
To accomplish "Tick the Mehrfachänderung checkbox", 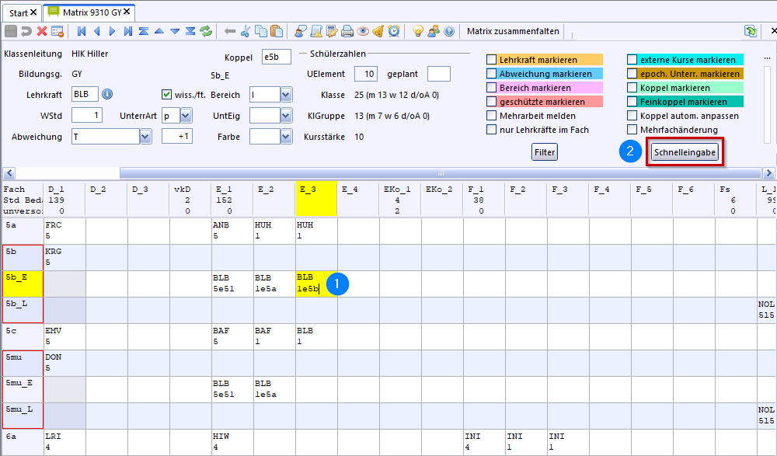I will tap(632, 130).
